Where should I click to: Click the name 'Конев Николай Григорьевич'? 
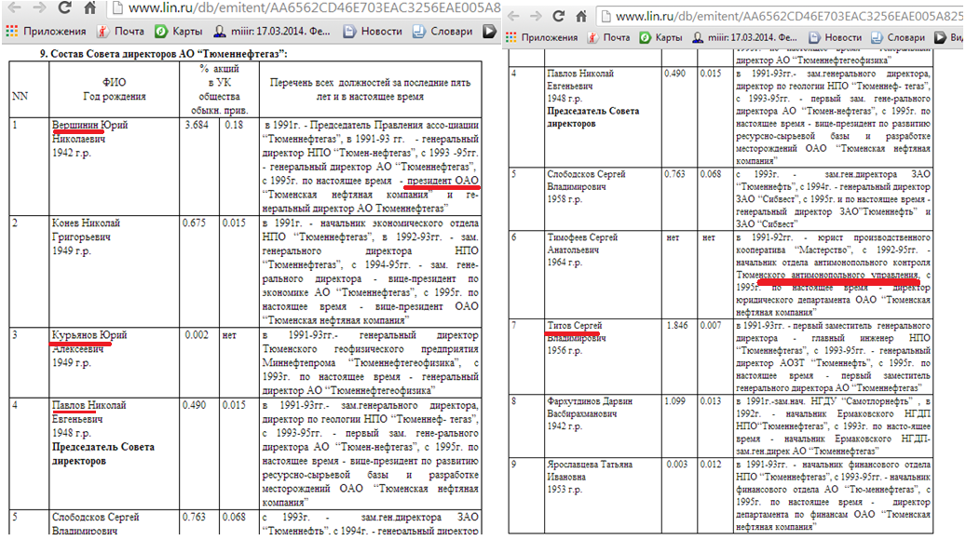click(87, 237)
